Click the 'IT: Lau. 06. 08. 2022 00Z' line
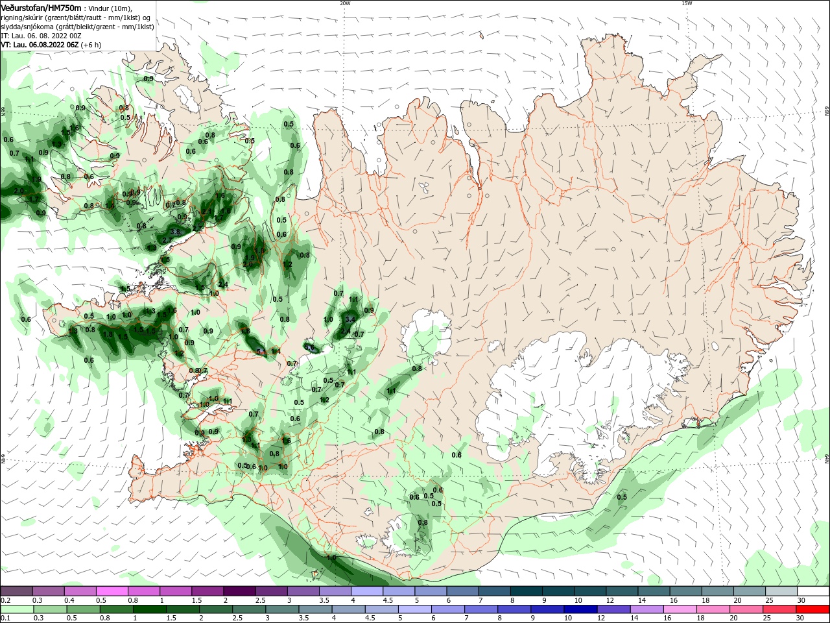The image size is (830, 623). [41, 36]
